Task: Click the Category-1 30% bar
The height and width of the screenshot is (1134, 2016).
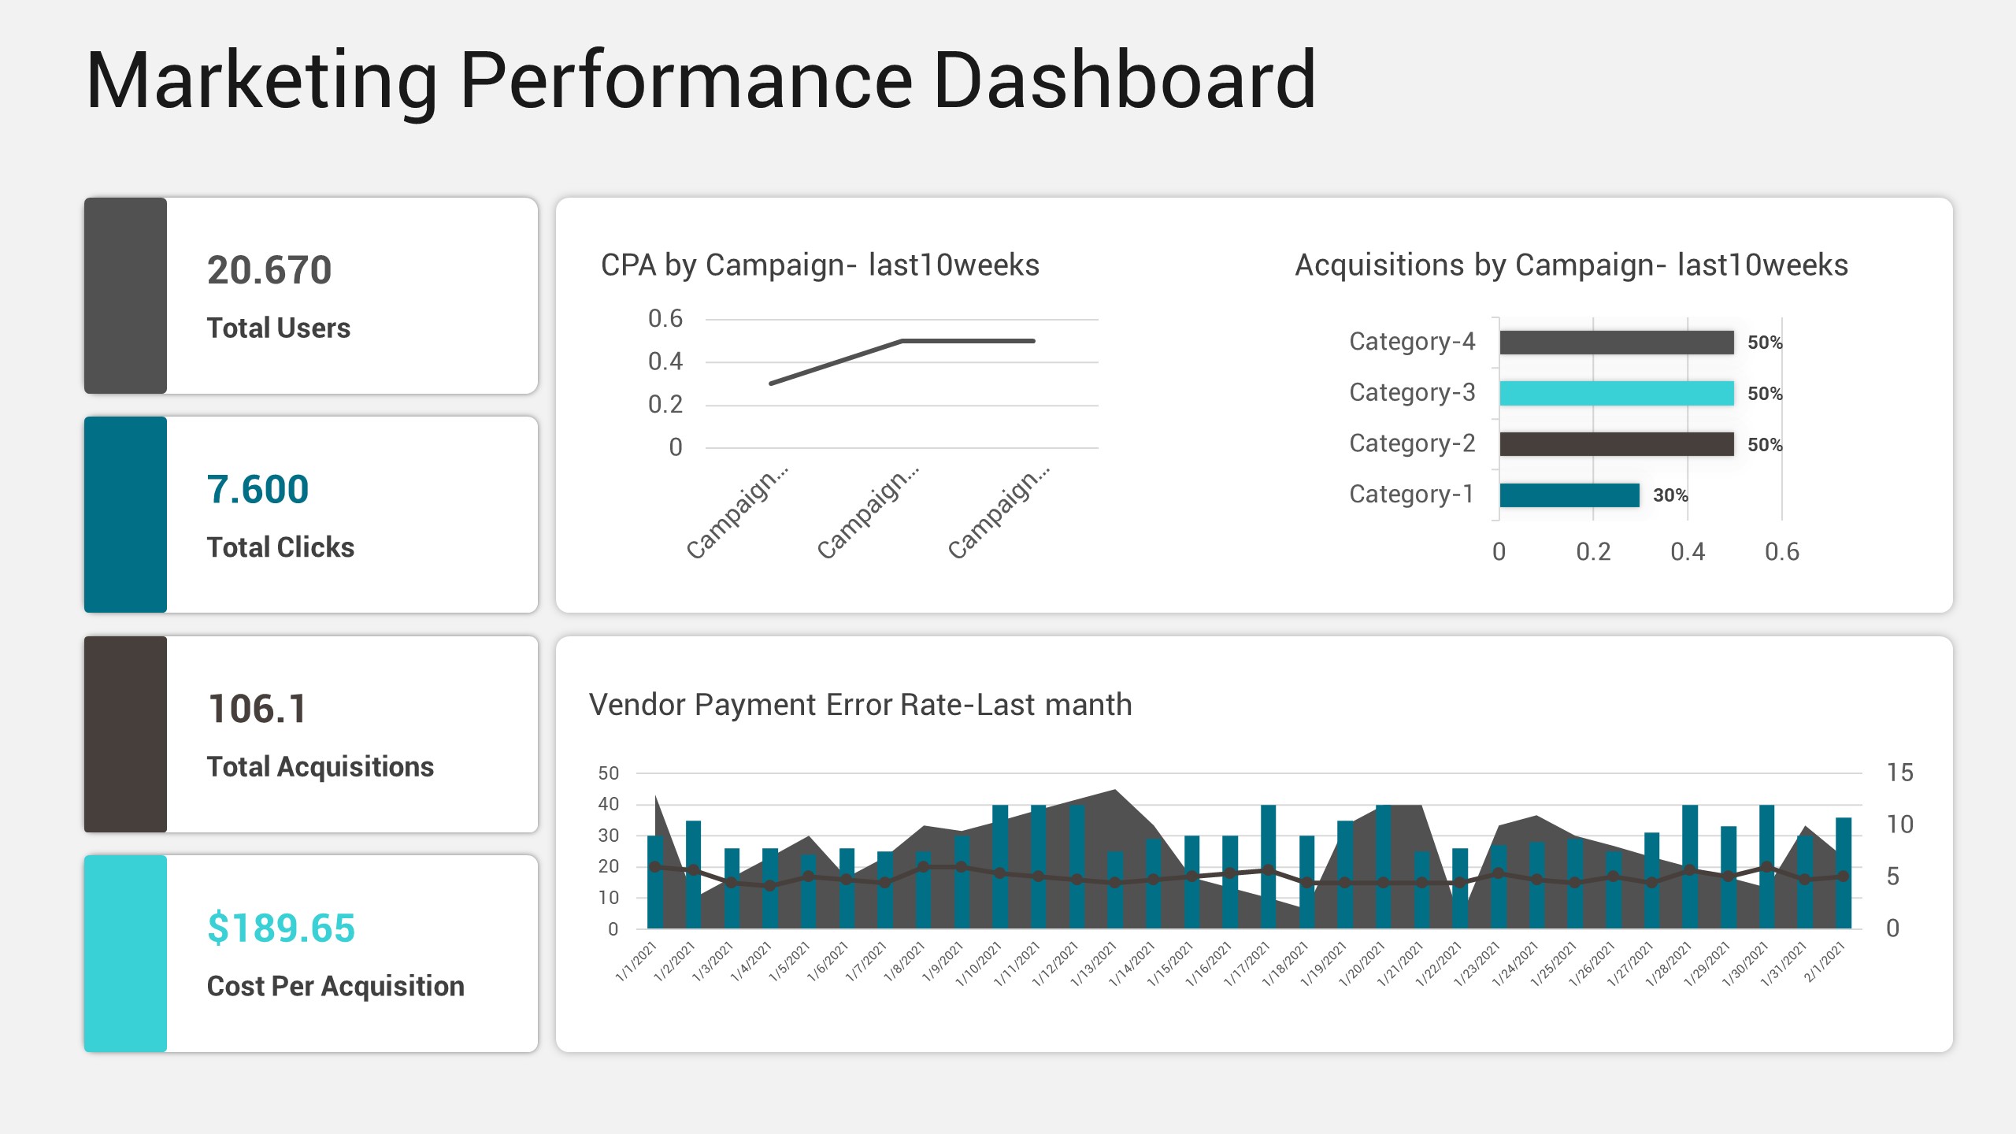Action: [1569, 495]
